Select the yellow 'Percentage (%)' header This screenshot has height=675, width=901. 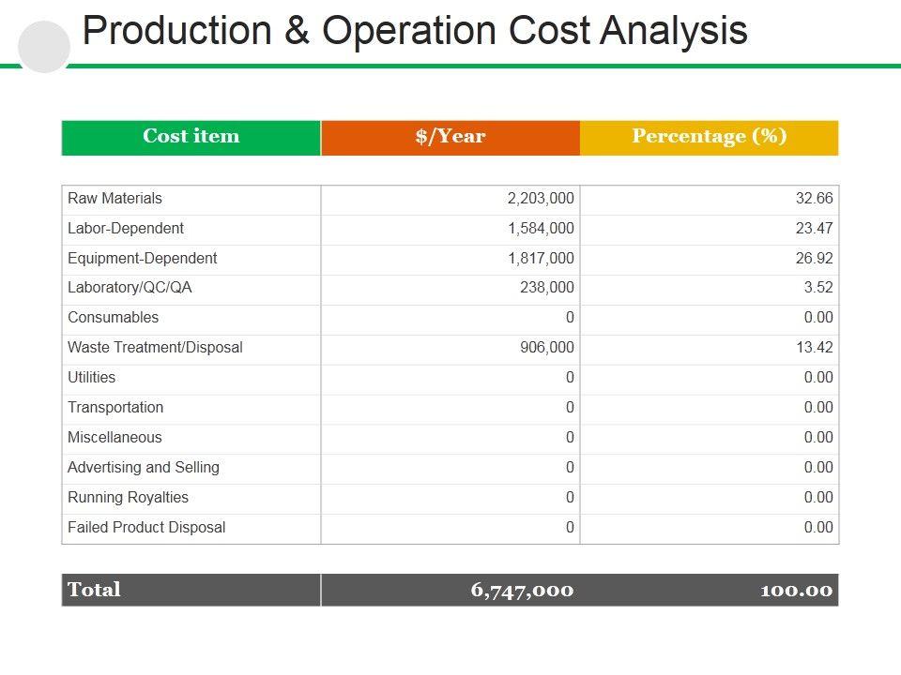710,137
